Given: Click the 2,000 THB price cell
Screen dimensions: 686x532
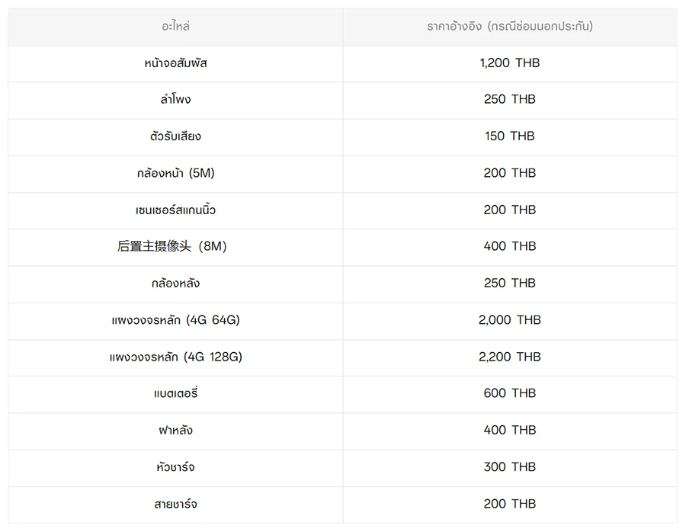Looking at the screenshot, I should pos(509,320).
